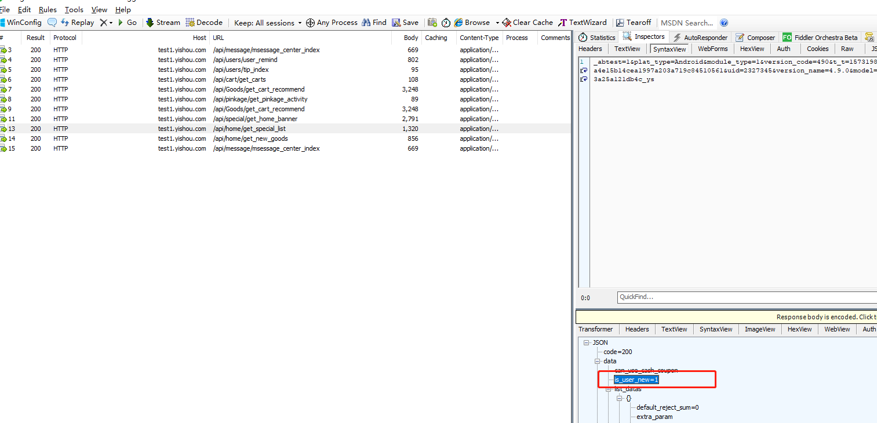877x423 pixels.
Task: Select session /api/home/get_new_goods
Action: [x=285, y=138]
